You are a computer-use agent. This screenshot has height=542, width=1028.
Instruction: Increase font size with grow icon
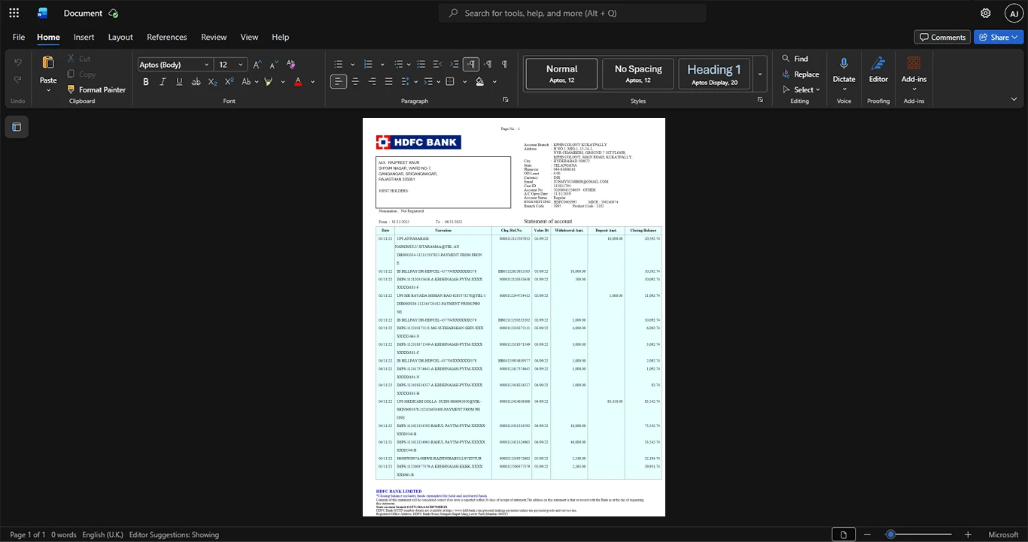[258, 65]
